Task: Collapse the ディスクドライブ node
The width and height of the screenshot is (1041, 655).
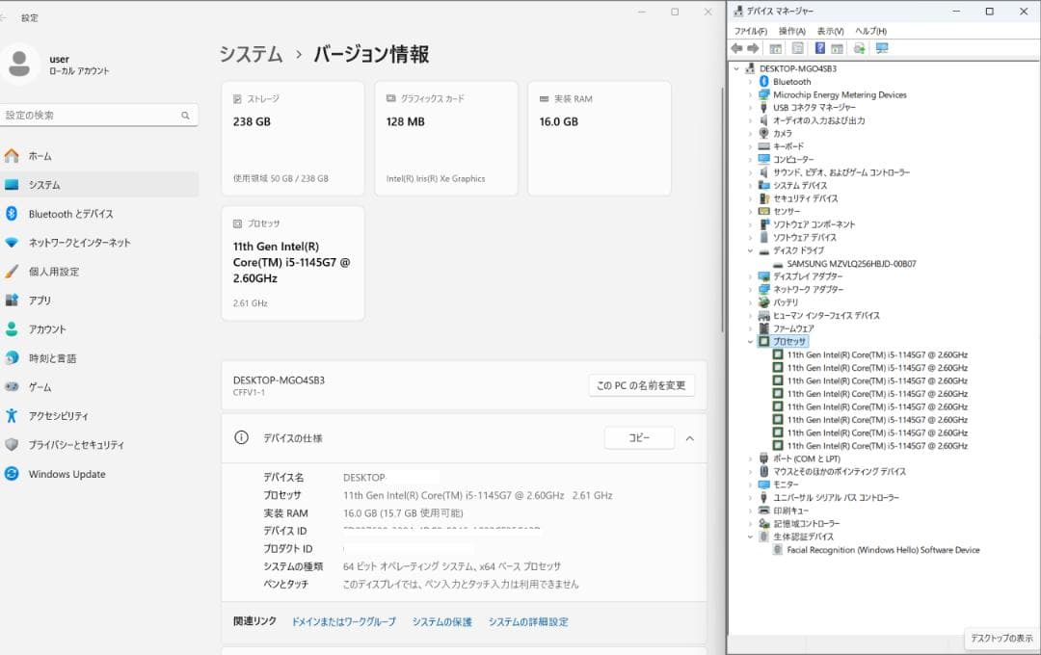Action: pyautogui.click(x=751, y=249)
